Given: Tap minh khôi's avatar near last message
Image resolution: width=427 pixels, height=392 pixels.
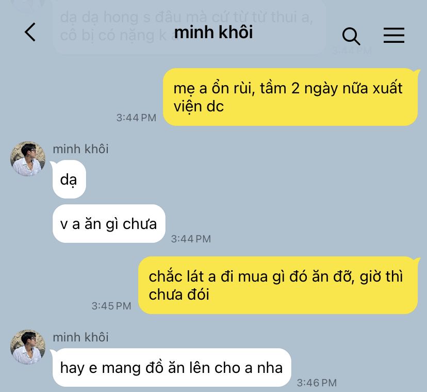Looking at the screenshot, I should click(x=28, y=347).
